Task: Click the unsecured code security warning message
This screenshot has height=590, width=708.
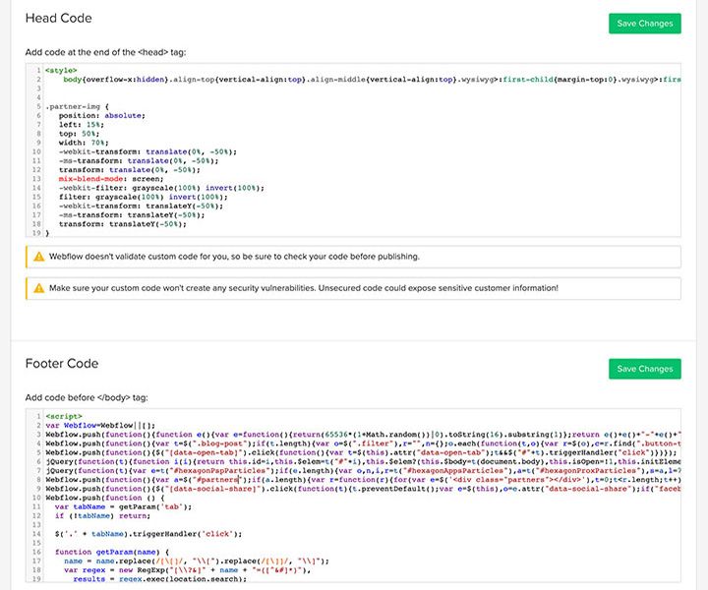Action: point(303,287)
